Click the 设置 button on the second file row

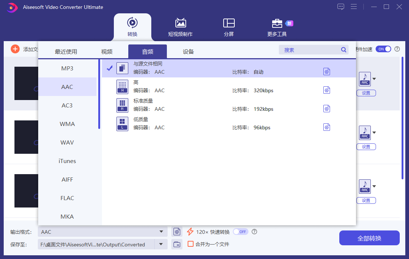click(x=366, y=146)
